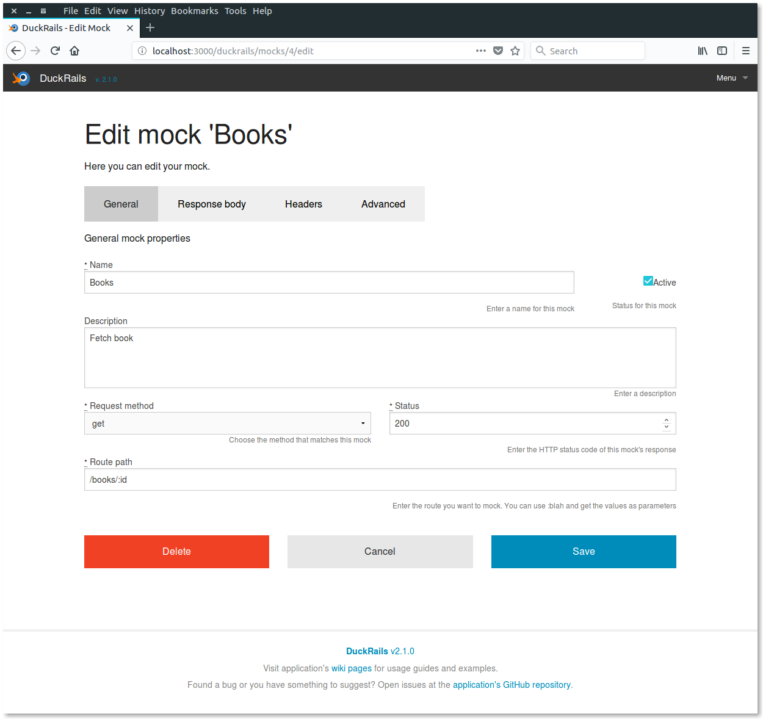The width and height of the screenshot is (763, 719).
Task: Click the Cancel button
Action: pyautogui.click(x=380, y=552)
